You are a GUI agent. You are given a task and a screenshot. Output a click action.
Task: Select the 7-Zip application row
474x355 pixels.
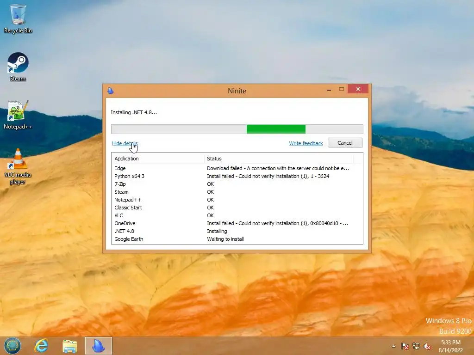click(x=237, y=184)
